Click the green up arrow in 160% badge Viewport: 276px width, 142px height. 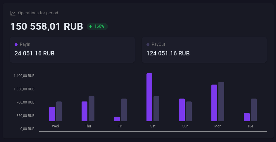[91, 27]
